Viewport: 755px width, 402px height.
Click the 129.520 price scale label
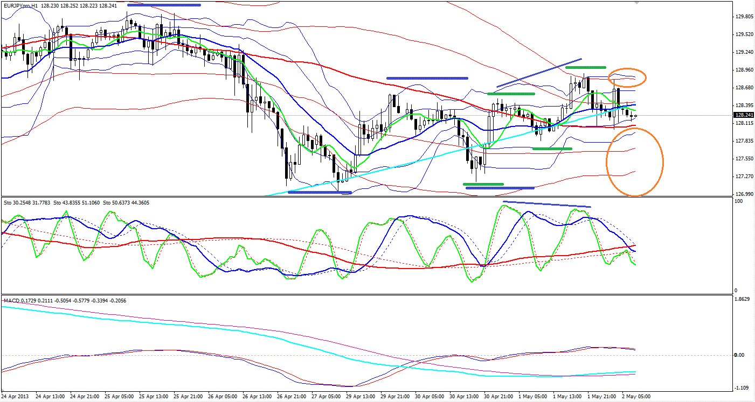coord(744,34)
